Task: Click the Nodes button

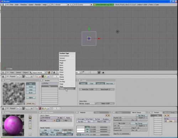Action: (x=68, y=118)
